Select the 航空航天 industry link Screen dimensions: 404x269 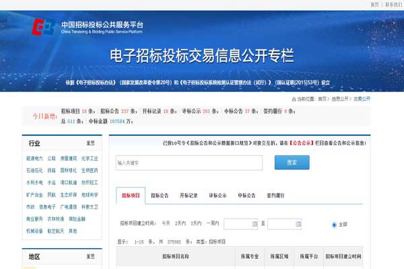(x=56, y=231)
